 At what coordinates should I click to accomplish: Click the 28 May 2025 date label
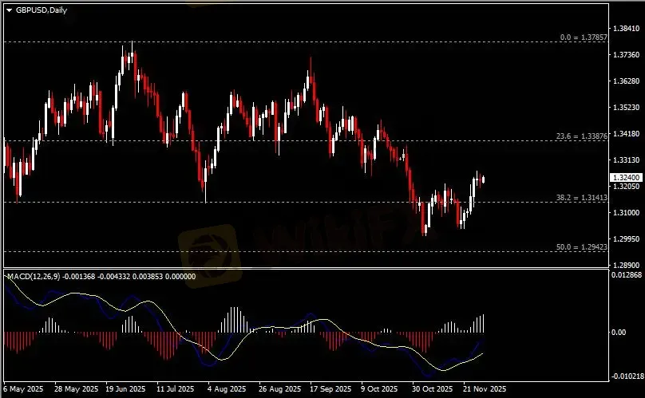[76, 388]
